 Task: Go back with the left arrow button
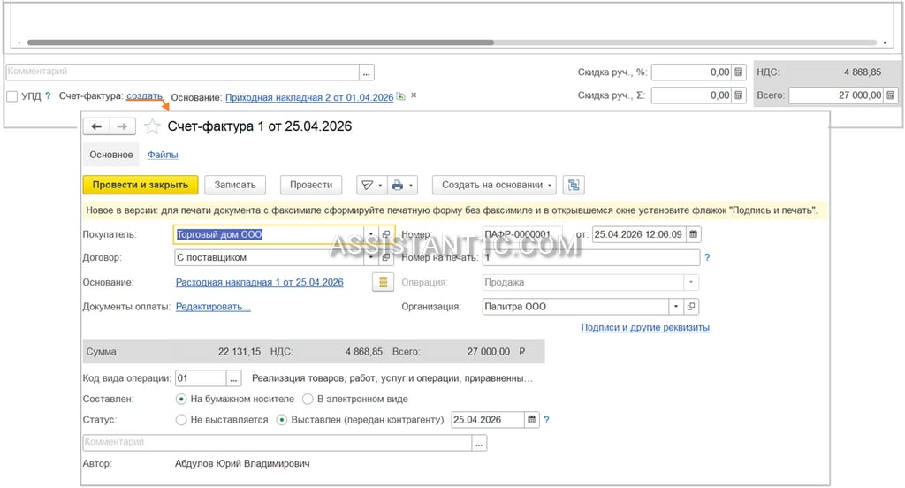(96, 126)
